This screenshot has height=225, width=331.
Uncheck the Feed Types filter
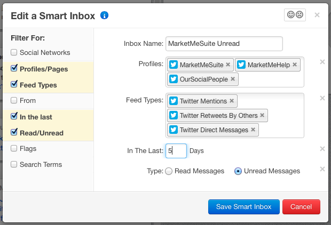[14, 84]
